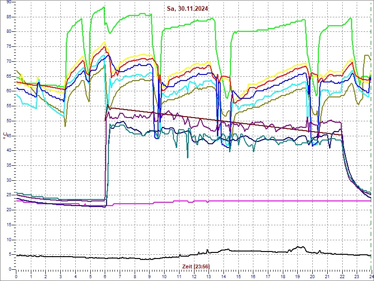Click hour "24" on the time axis
This screenshot has width=374, height=281.
371,276
